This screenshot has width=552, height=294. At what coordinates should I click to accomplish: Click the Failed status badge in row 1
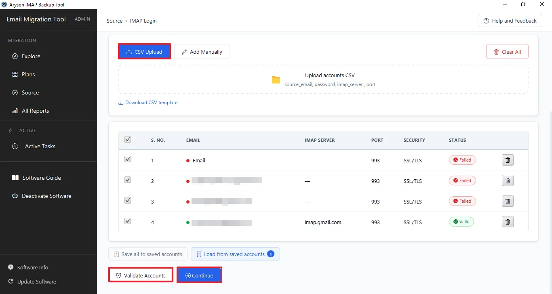click(462, 160)
